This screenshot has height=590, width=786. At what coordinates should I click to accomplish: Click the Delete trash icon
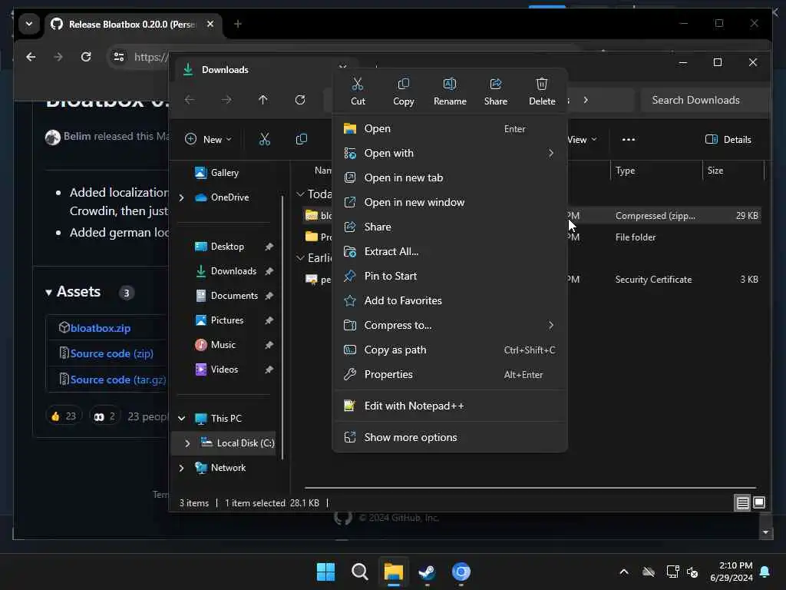[542, 91]
